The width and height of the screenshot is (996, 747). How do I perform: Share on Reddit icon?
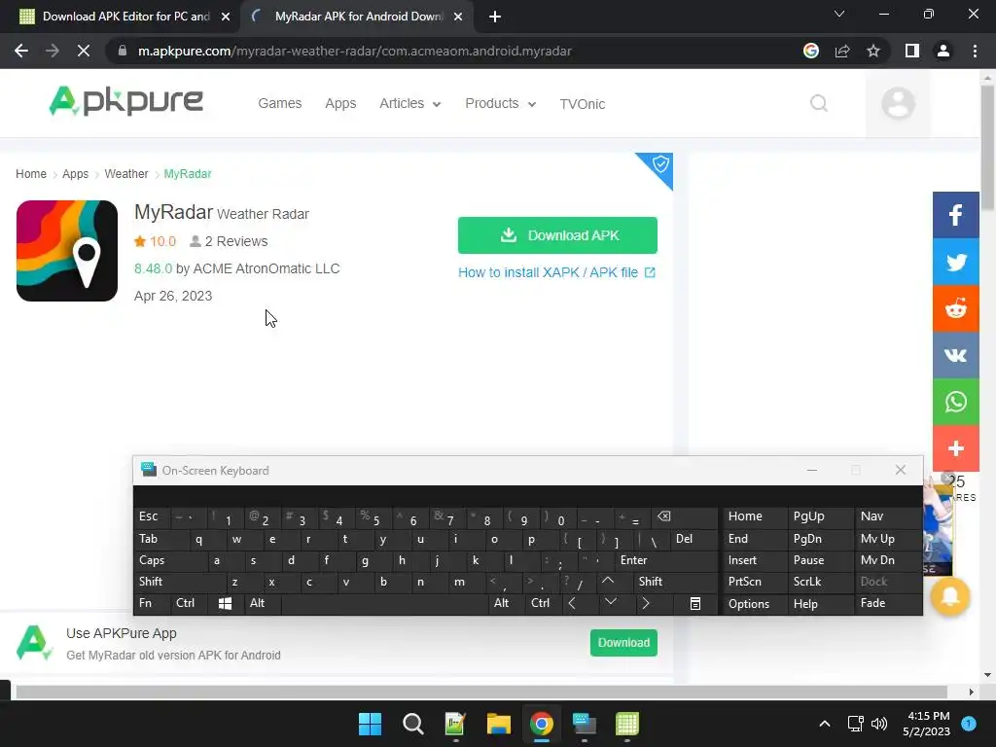click(956, 308)
